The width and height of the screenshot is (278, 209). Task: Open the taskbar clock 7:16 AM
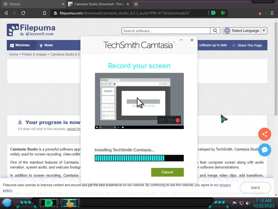pyautogui.click(x=263, y=203)
